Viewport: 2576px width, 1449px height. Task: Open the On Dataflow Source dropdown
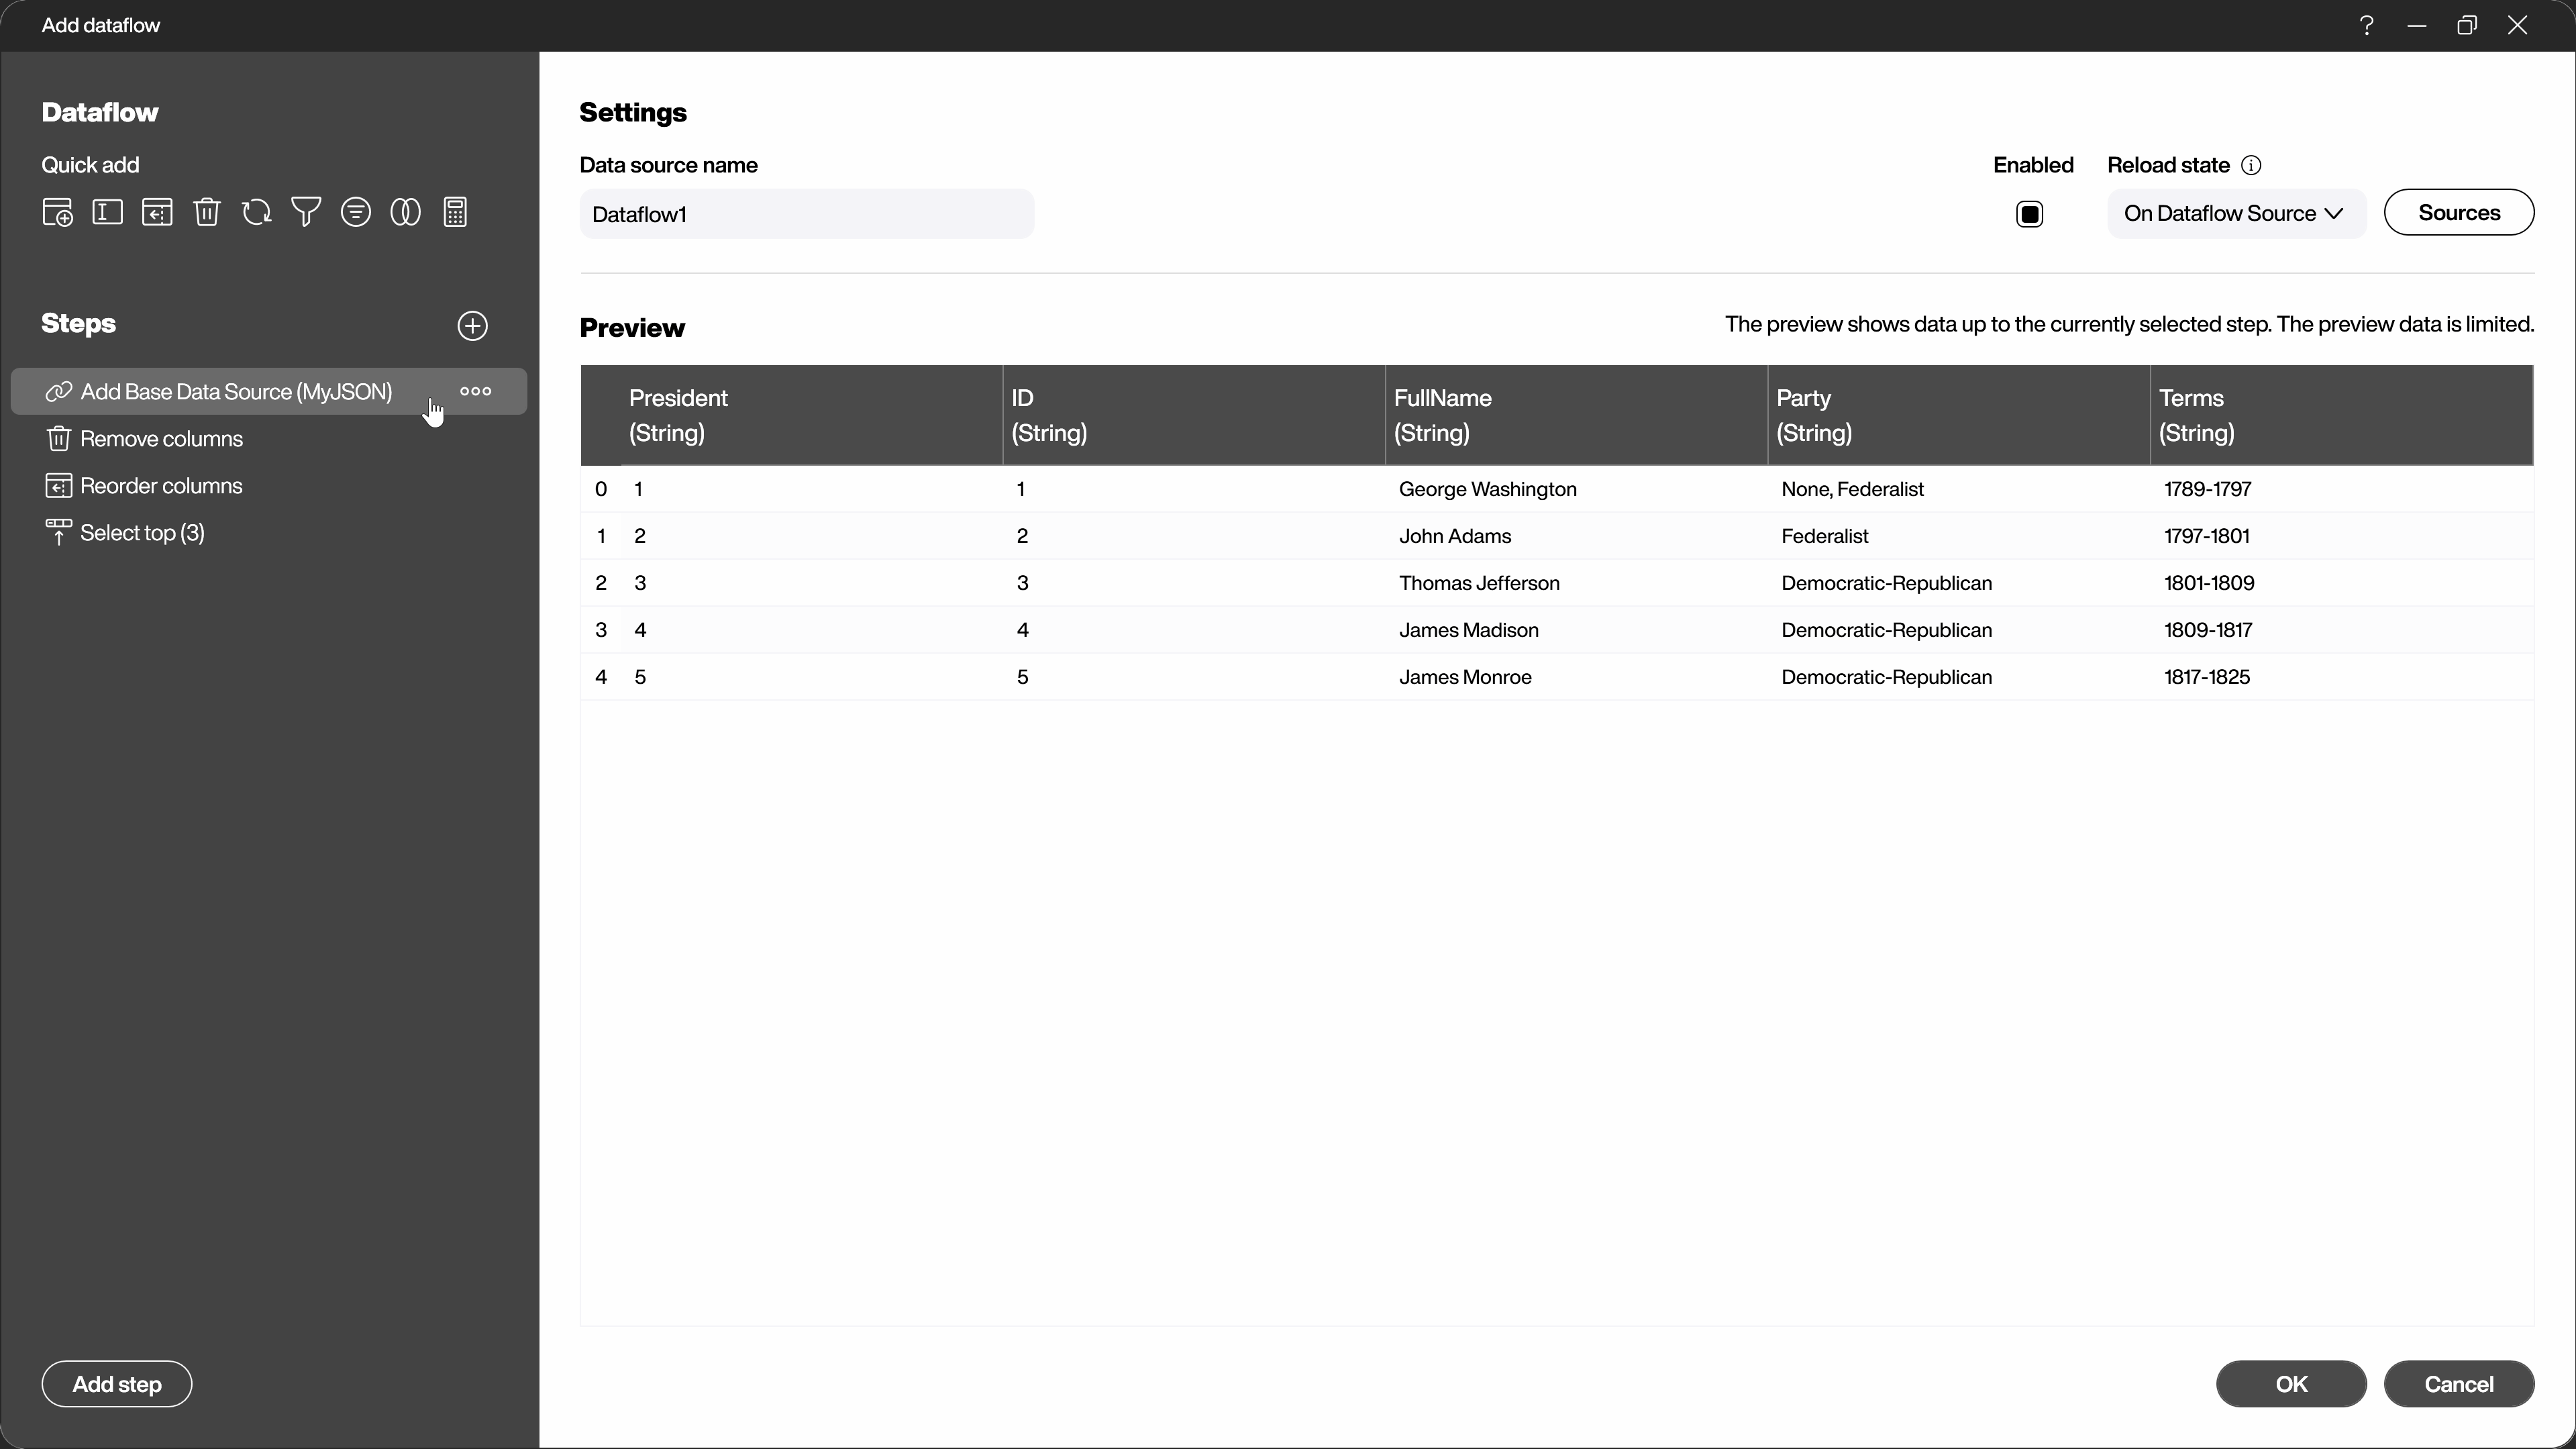2236,213
